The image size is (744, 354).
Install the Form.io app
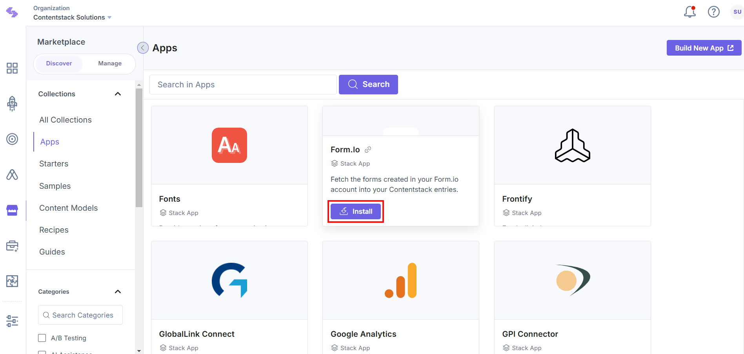pyautogui.click(x=356, y=211)
